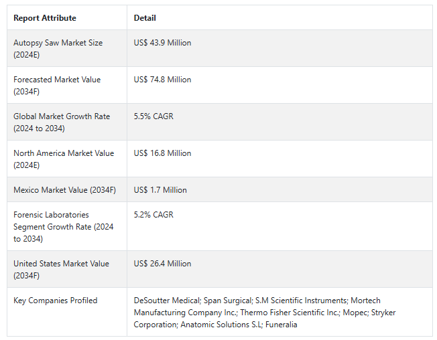437x340 pixels.
Task: Click Anatomic Solutions S.L text
Action: click(x=221, y=325)
